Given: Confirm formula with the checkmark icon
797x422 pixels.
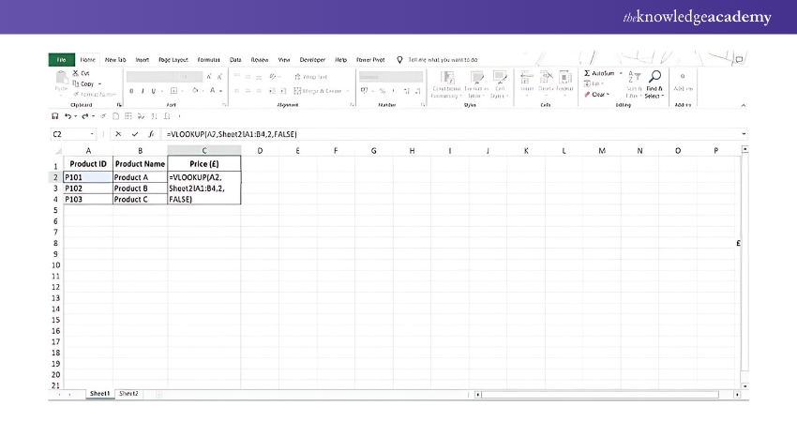Looking at the screenshot, I should click(x=134, y=134).
